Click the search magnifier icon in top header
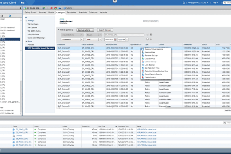Viewport: 231px width, 154px height. pyautogui.click(x=225, y=3)
